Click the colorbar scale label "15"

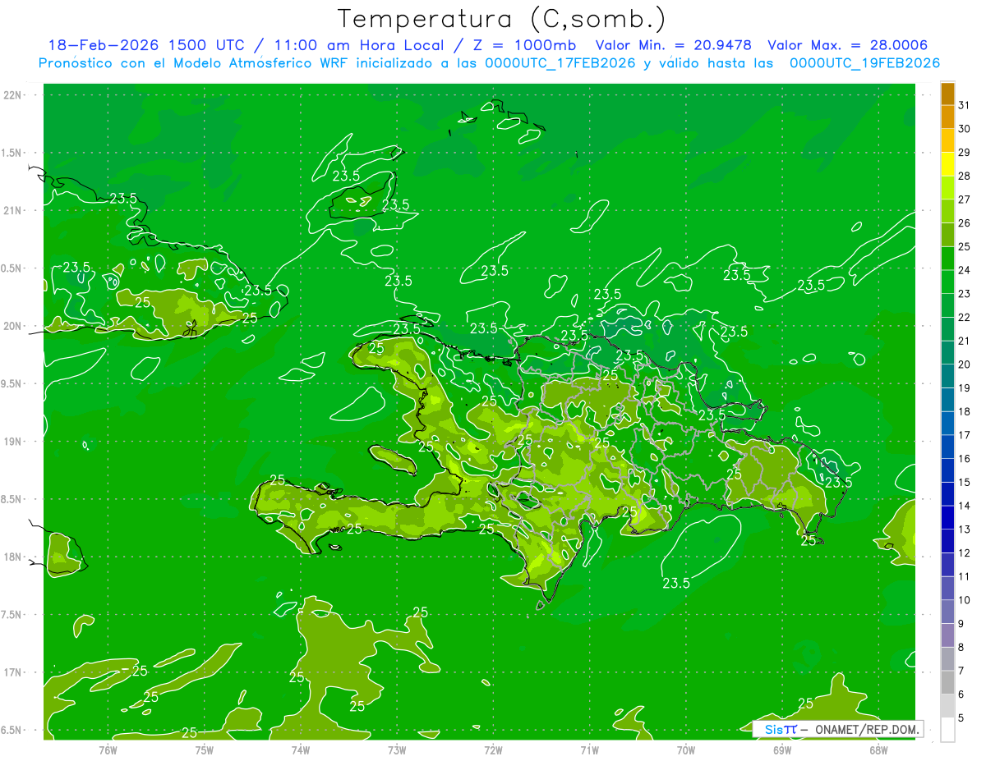coord(964,482)
